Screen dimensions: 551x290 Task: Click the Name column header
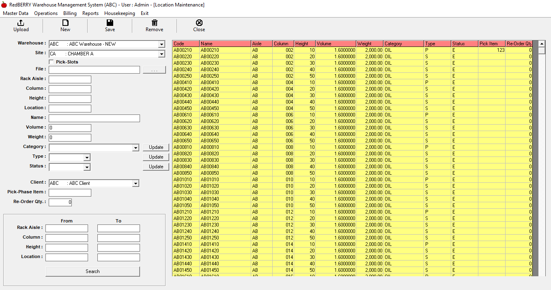pyautogui.click(x=225, y=44)
